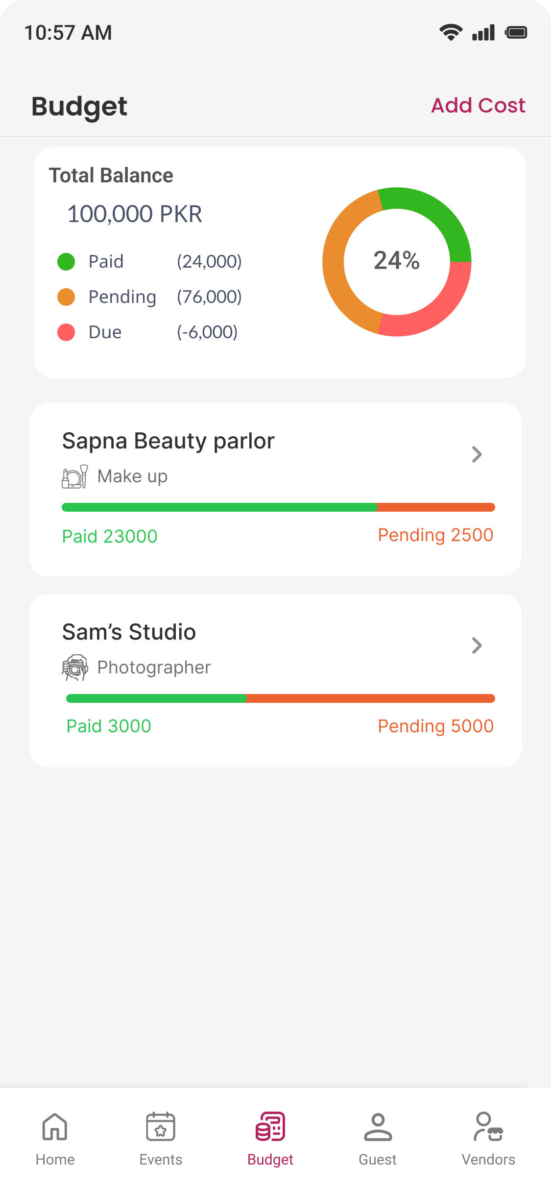Expand Sapna Beauty parlor chevron arrow
551x1191 pixels.
coord(477,454)
